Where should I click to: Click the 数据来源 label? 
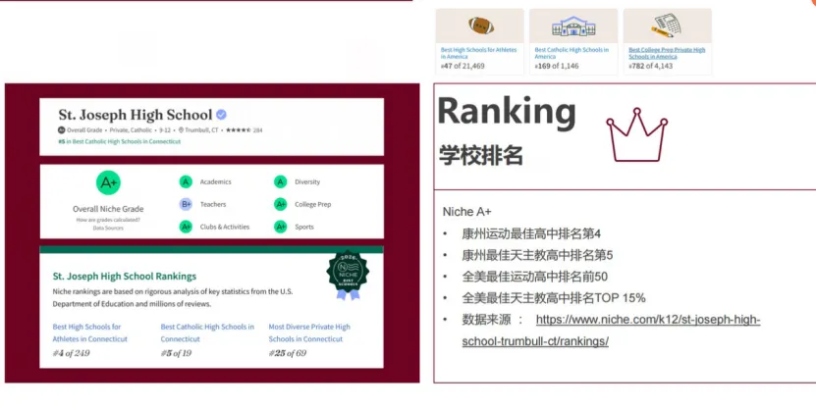(487, 320)
